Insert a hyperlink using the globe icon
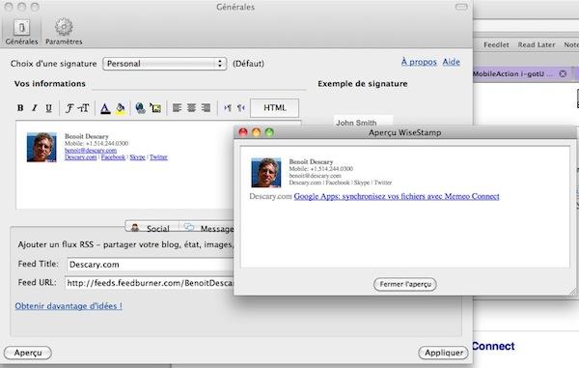 [x=140, y=108]
